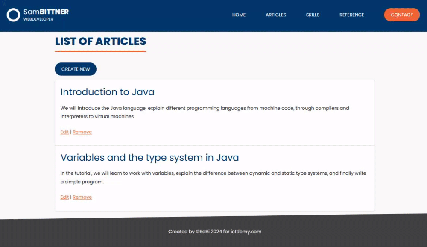Open Variables and the type system in Java
Screen dimensions: 427x247
pos(149,157)
